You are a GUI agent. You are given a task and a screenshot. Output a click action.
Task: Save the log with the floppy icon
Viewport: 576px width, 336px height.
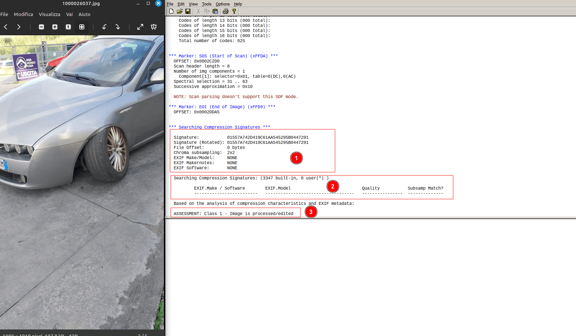click(x=188, y=11)
